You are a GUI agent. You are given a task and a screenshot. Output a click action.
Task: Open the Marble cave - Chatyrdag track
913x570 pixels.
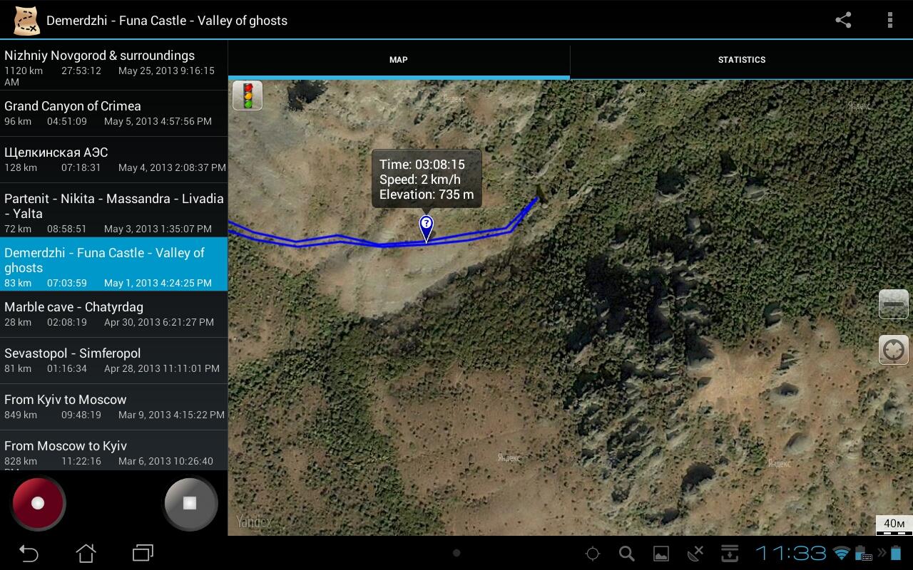click(x=114, y=314)
